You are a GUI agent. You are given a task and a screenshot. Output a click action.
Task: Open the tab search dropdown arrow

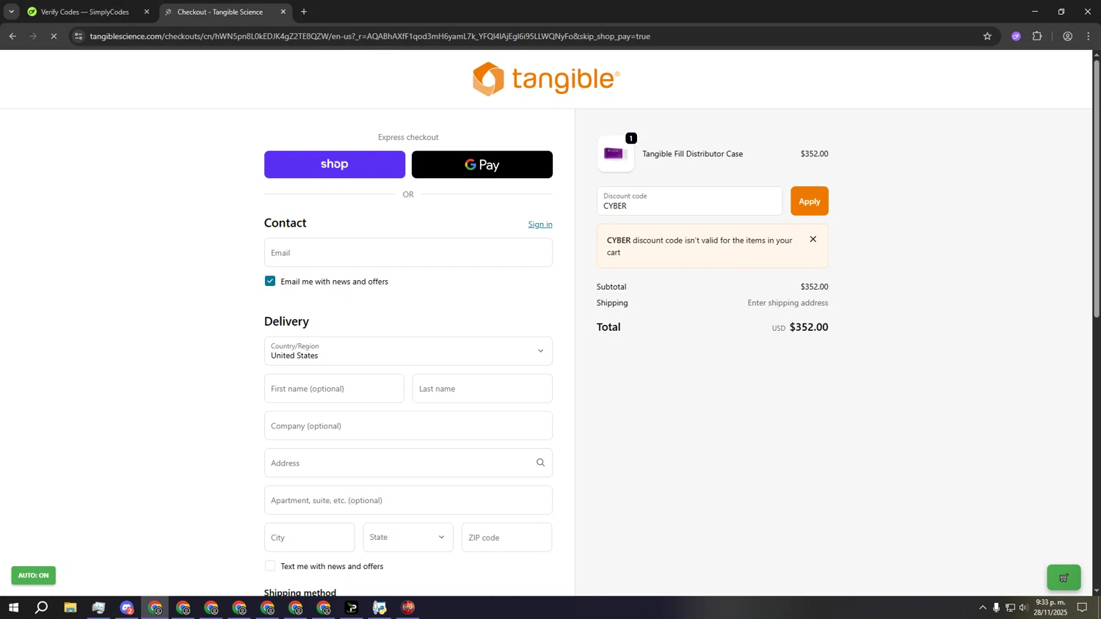pos(11,12)
